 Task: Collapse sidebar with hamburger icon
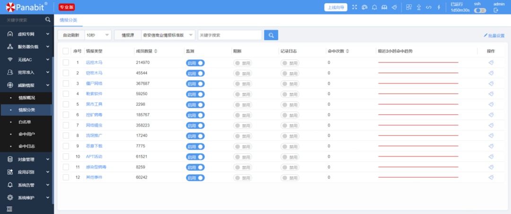(x=9, y=209)
